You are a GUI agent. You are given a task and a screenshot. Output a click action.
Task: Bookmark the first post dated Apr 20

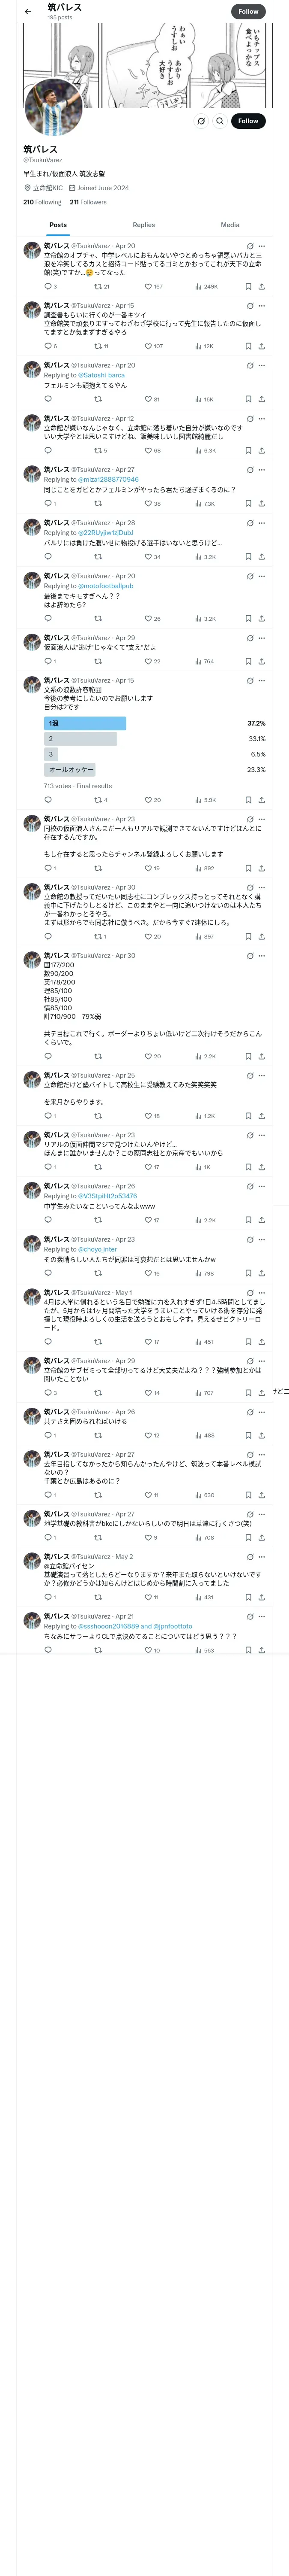pos(248,286)
